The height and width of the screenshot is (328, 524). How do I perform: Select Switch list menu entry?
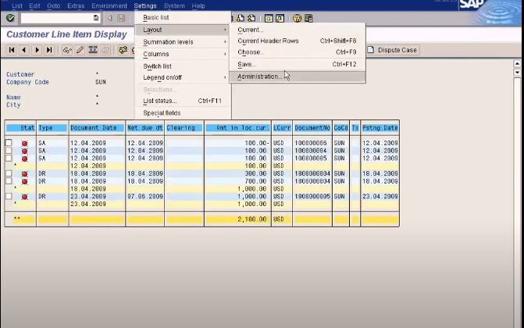(183, 66)
